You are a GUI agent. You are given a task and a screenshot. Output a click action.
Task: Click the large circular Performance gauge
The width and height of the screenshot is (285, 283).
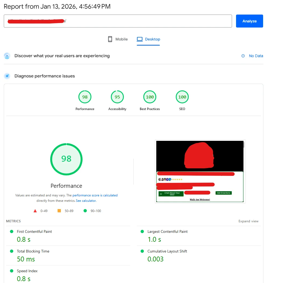coord(66,159)
